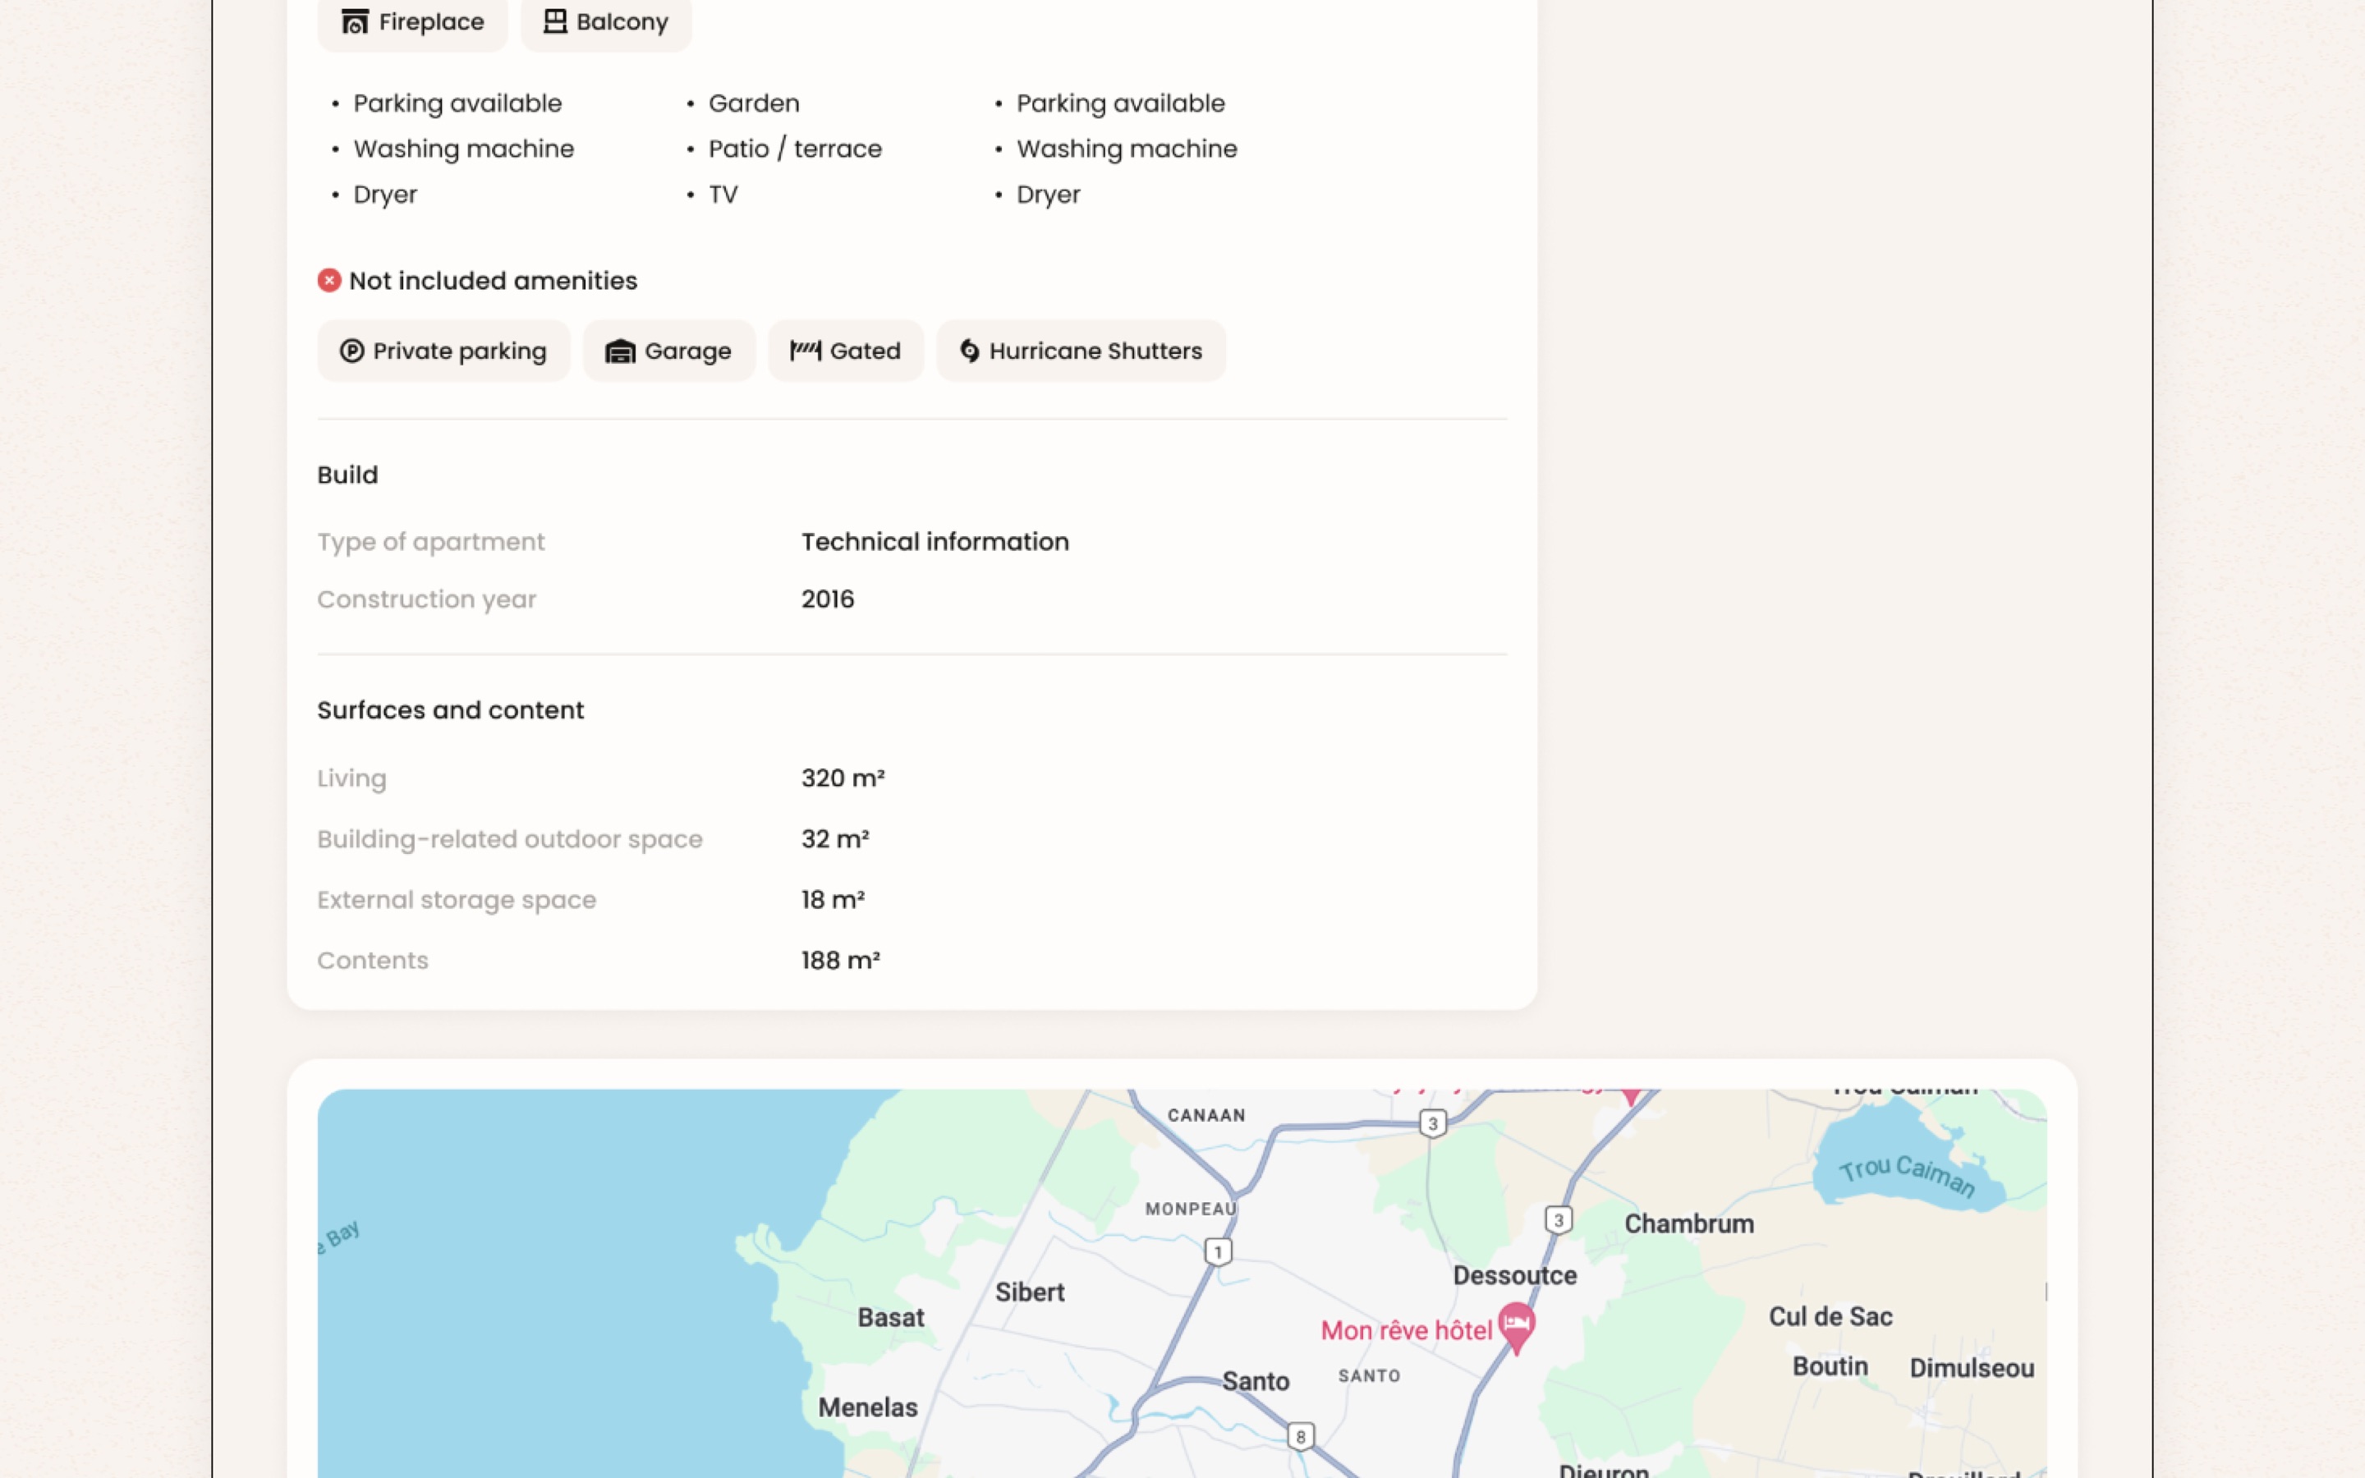The height and width of the screenshot is (1478, 2365).
Task: Select the Fireplace amenity chip label
Action: pyautogui.click(x=431, y=21)
